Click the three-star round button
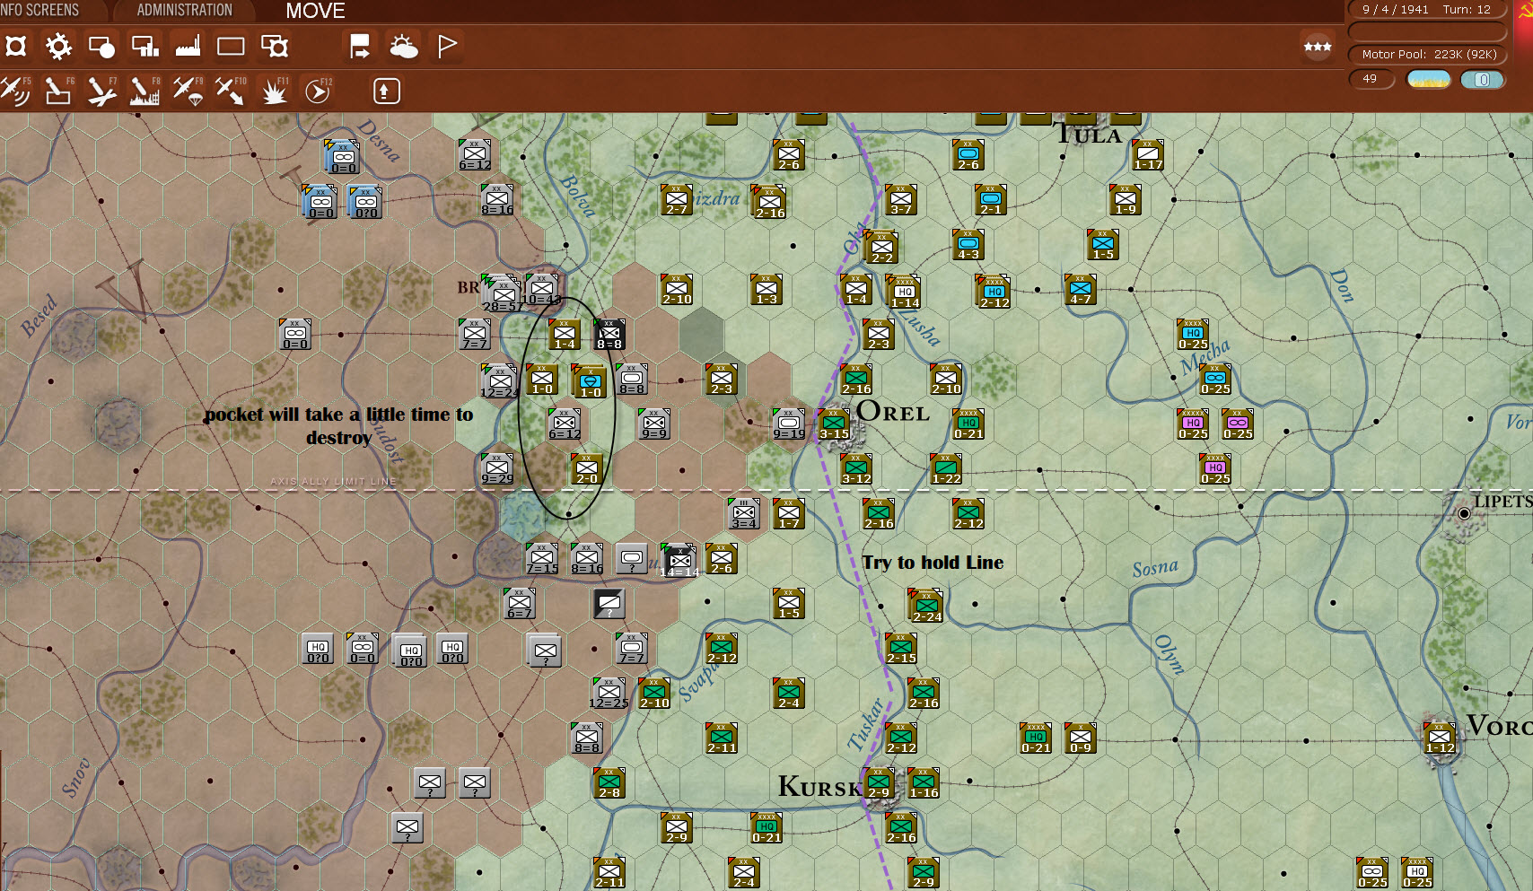 tap(1318, 47)
